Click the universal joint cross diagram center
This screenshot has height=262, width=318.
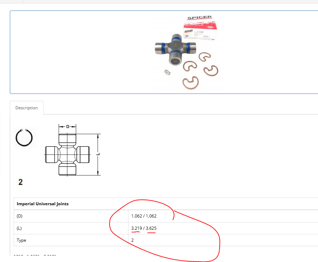[67, 154]
